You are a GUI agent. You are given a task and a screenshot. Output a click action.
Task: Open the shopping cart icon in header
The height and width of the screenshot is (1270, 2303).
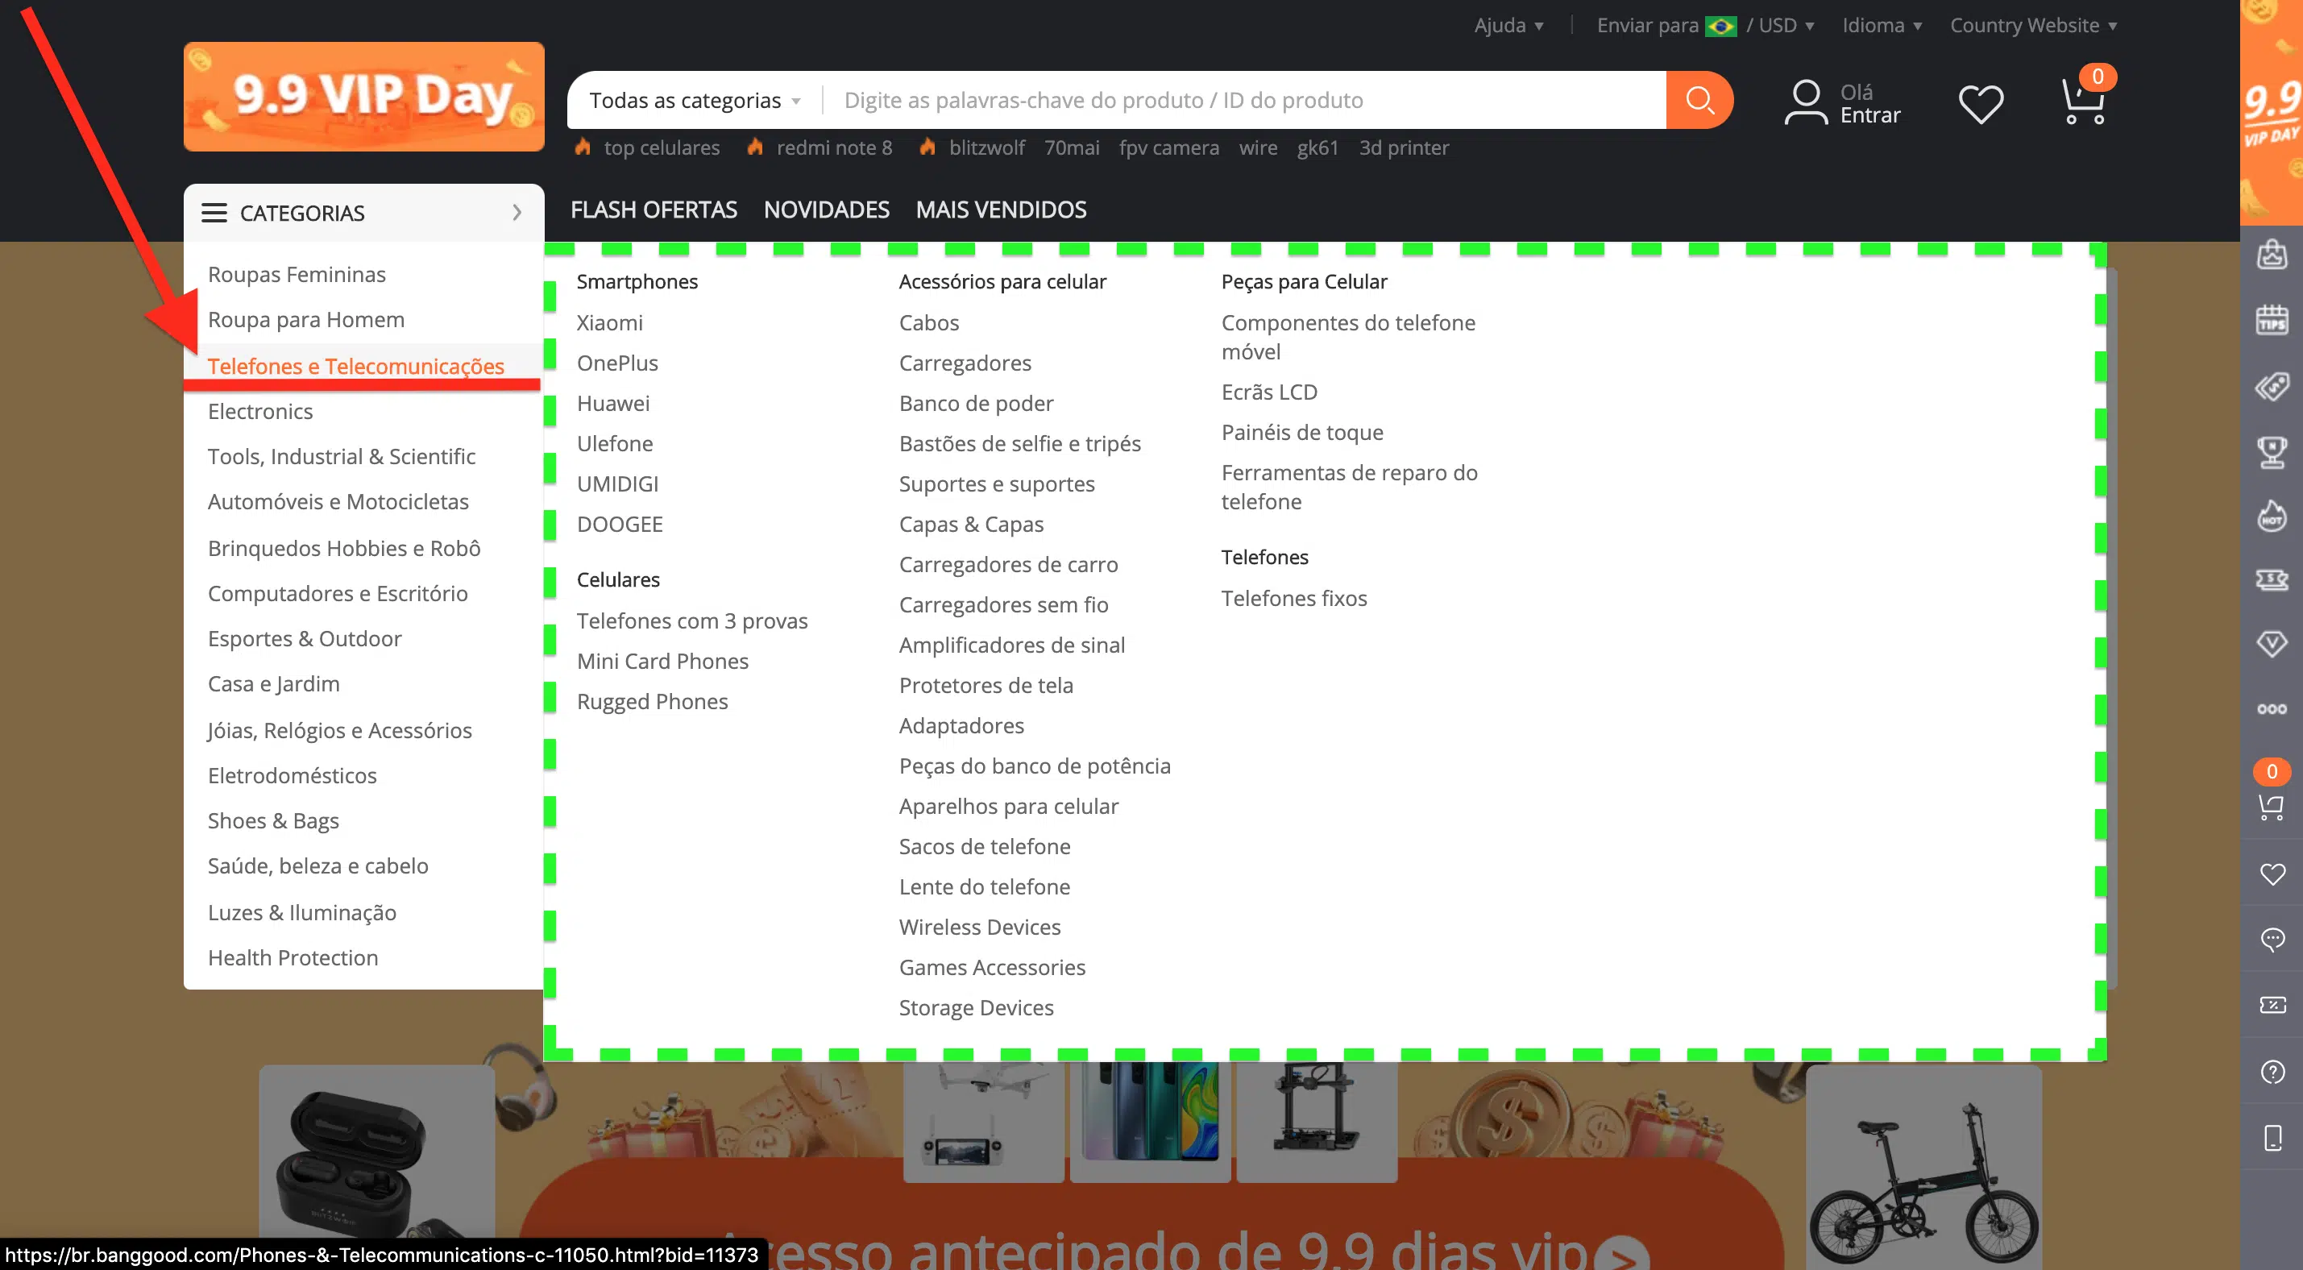[x=2082, y=101]
